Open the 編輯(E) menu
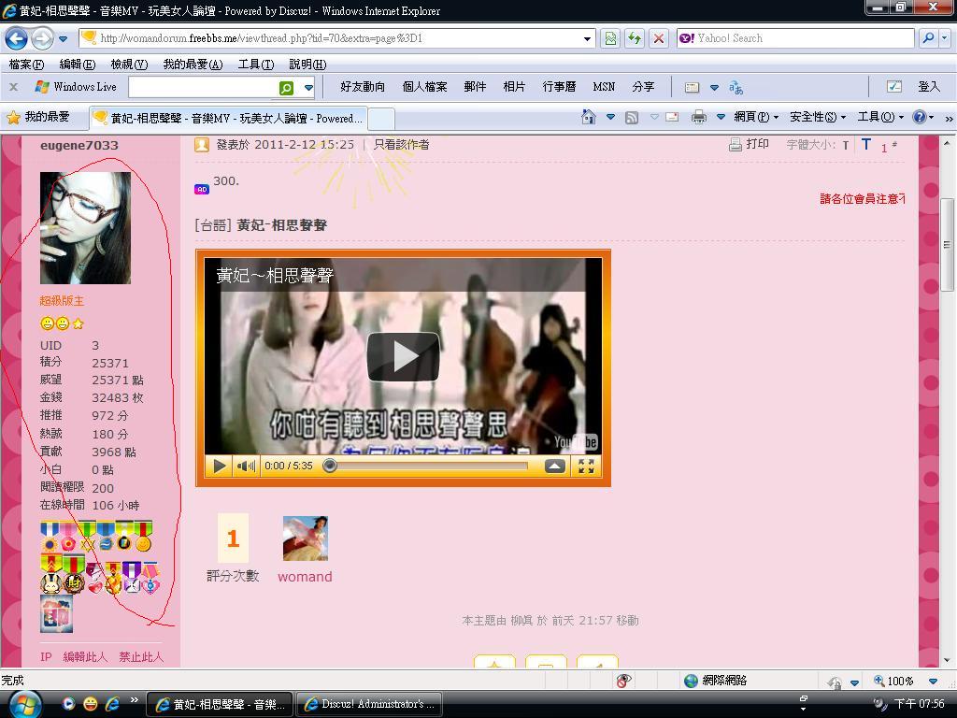957x718 pixels. pos(77,65)
